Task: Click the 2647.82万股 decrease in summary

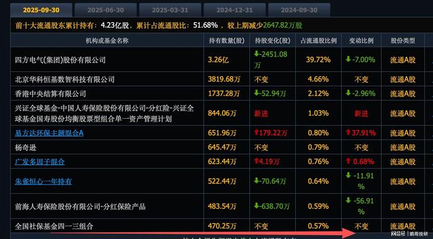Action: pos(283,26)
